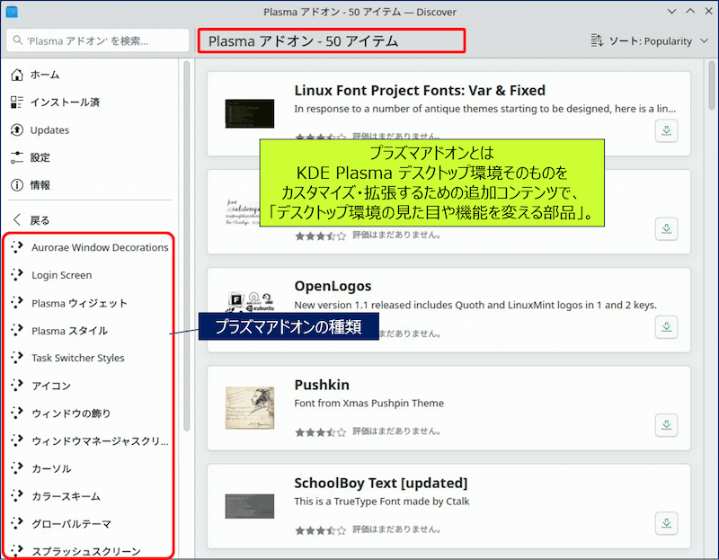This screenshot has width=719, height=560.
Task: Open the インストール済 installed page
Action: point(64,102)
